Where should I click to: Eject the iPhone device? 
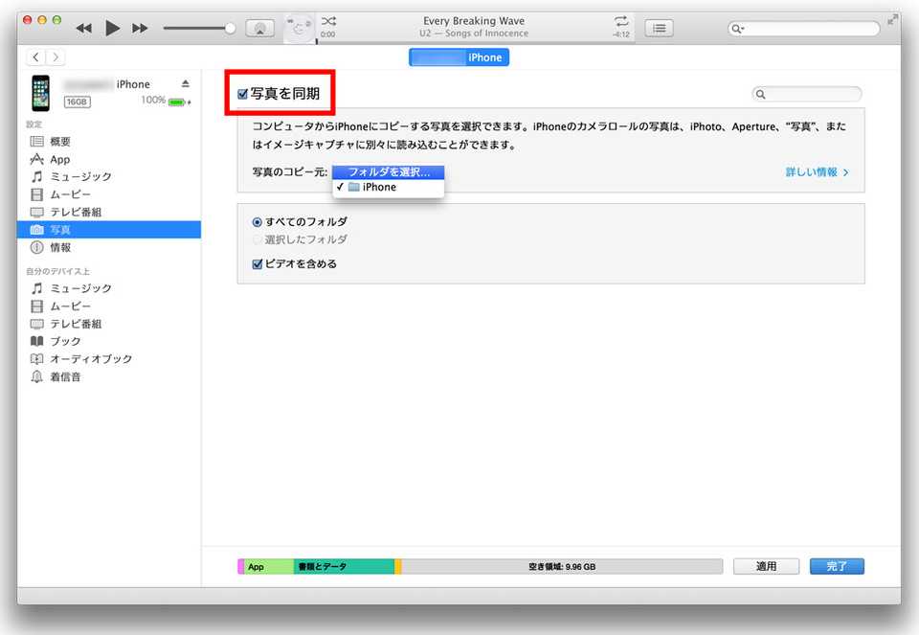point(185,84)
